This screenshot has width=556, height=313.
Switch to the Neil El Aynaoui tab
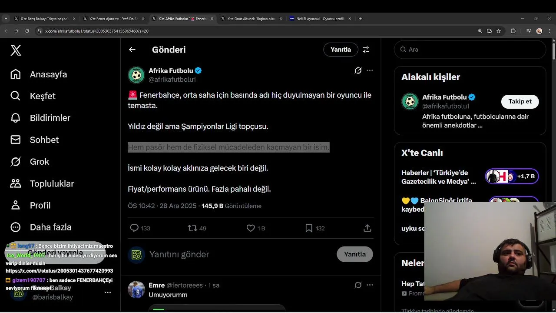320,19
